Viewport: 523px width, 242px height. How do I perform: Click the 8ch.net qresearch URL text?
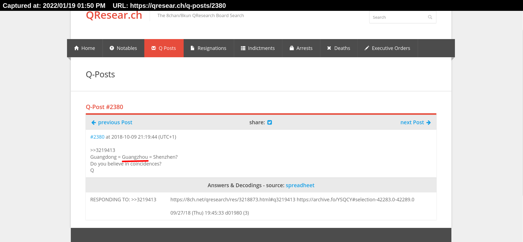[x=233, y=200]
